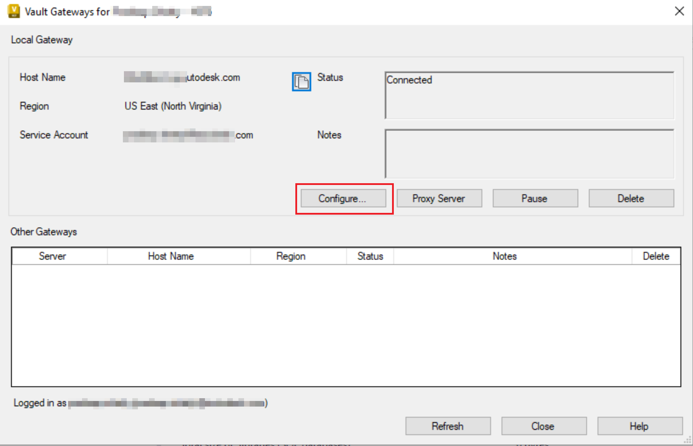
Task: Click the Notes column header
Action: pyautogui.click(x=504, y=256)
